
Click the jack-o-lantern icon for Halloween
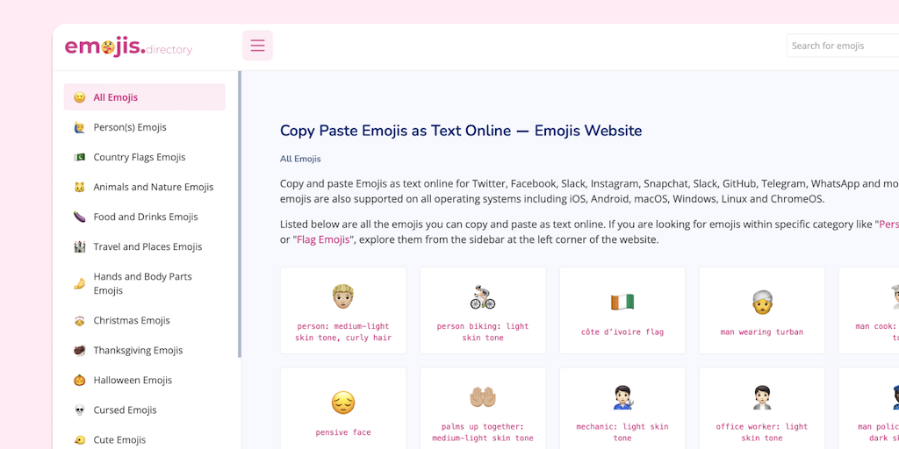click(x=80, y=381)
